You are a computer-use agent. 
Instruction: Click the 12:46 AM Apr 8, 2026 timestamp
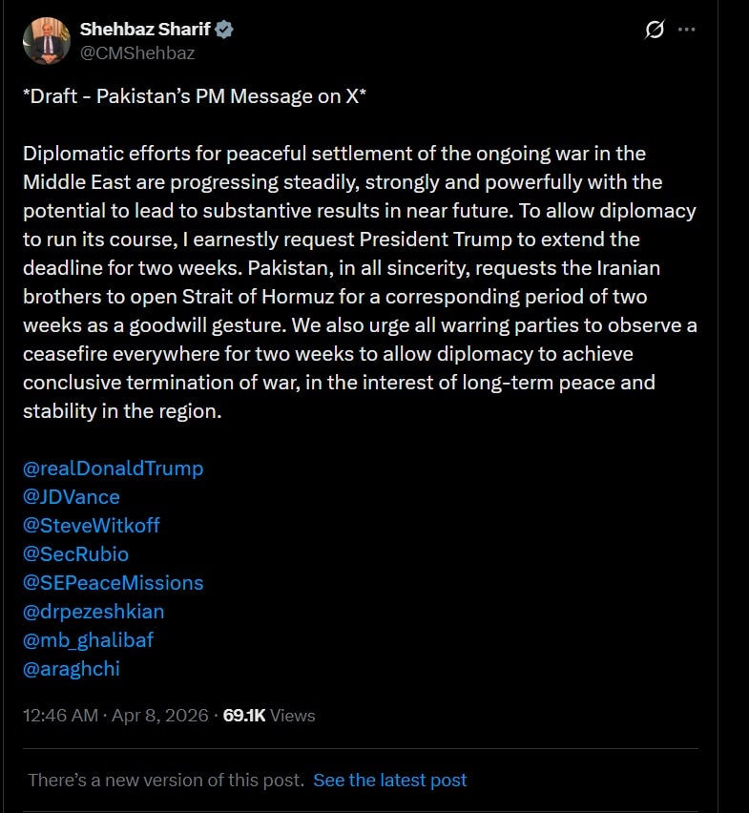click(114, 715)
